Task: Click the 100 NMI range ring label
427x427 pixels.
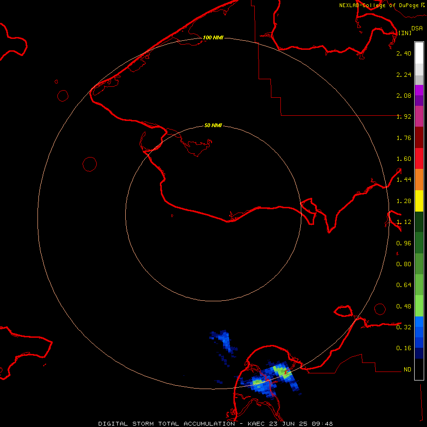Action: point(213,37)
